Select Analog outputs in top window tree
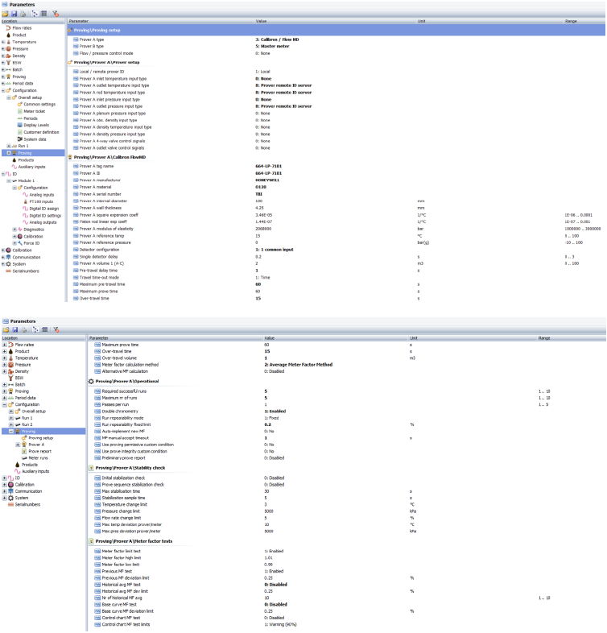This screenshot has width=607, height=633. (x=43, y=222)
